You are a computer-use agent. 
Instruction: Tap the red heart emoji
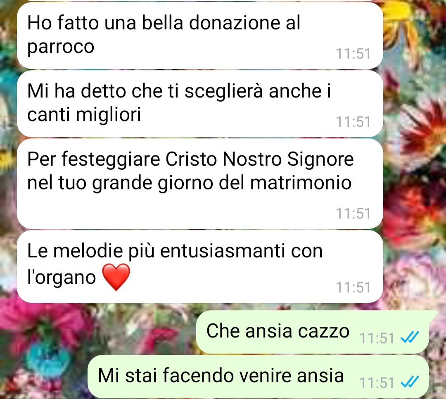(116, 277)
